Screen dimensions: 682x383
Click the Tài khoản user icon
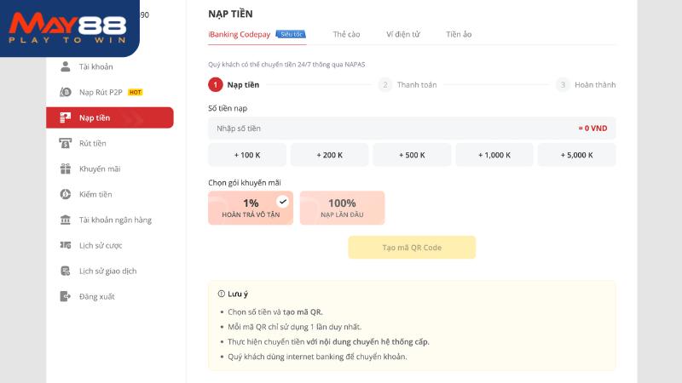coord(66,66)
